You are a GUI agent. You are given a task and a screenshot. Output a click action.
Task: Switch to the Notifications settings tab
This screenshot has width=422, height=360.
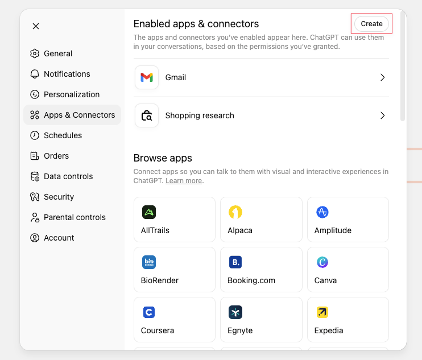(67, 74)
